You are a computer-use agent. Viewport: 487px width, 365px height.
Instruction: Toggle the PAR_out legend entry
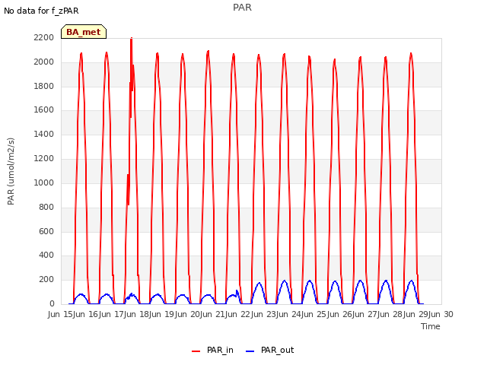269,350
